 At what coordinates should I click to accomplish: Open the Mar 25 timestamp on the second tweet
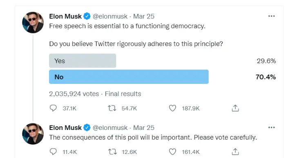[x=144, y=128]
